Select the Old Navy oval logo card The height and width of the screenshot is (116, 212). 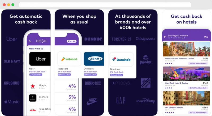pyautogui.click(x=94, y=59)
